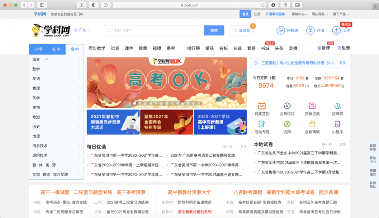Screen dimensions: 379x218
Task: Expand the 旗下产品 dropdown
Action: tap(341, 14)
